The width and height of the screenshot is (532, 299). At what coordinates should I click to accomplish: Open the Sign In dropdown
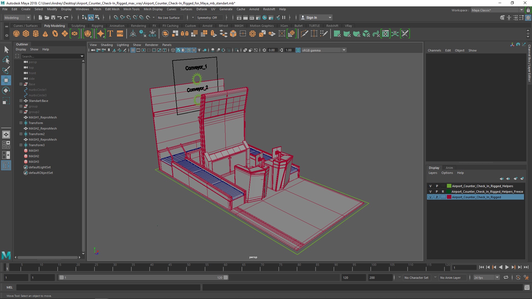[x=316, y=17]
